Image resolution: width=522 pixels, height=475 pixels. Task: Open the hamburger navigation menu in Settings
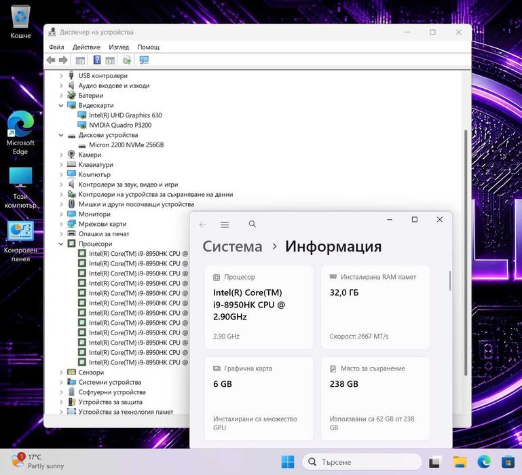pos(225,225)
